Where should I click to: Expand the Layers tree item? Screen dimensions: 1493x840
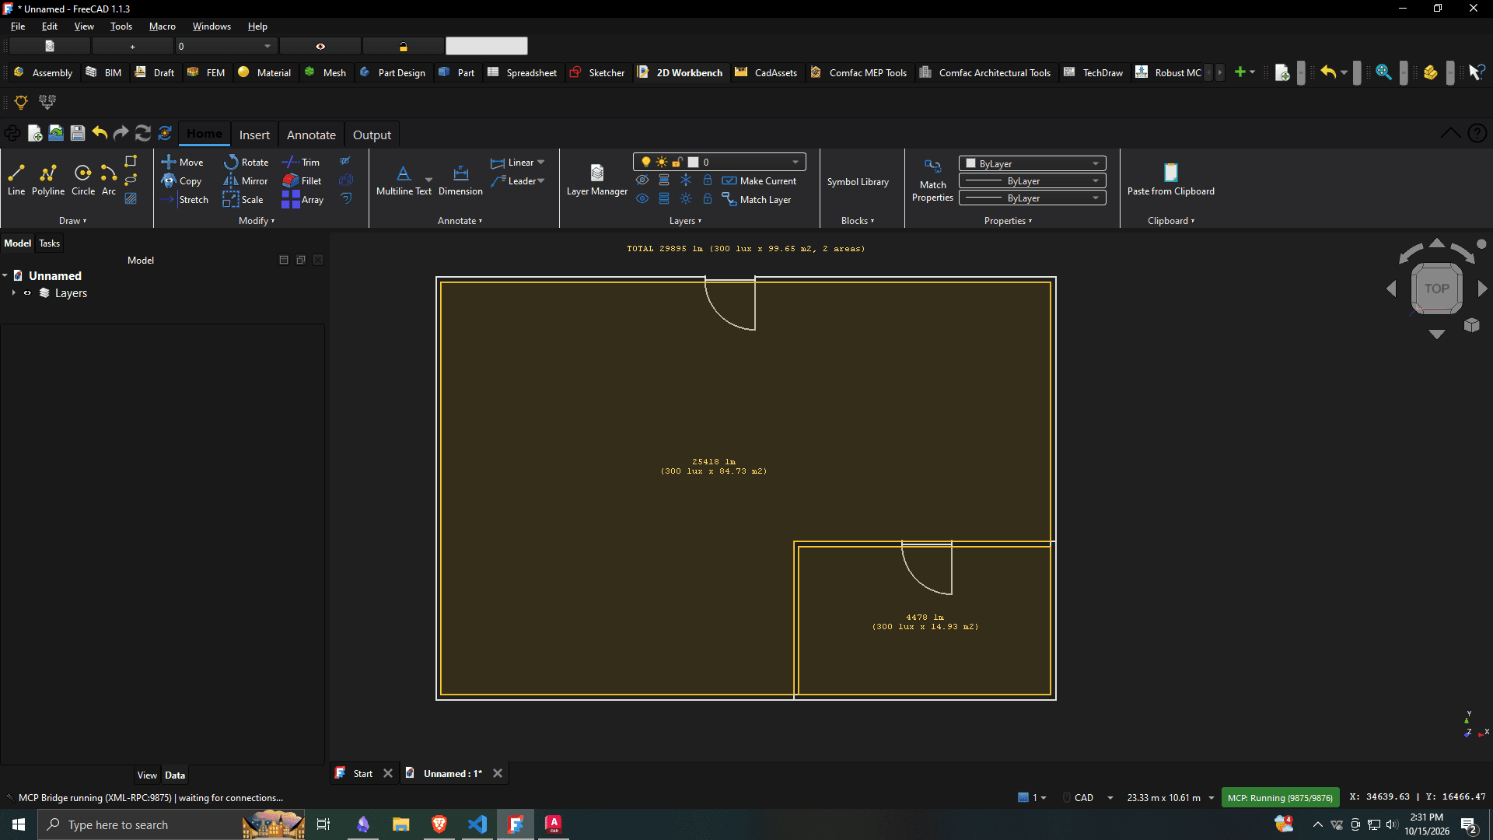click(13, 293)
